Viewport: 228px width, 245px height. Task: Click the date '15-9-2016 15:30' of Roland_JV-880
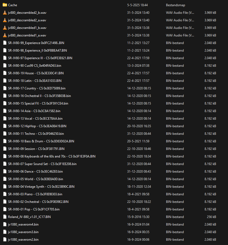click(x=138, y=217)
